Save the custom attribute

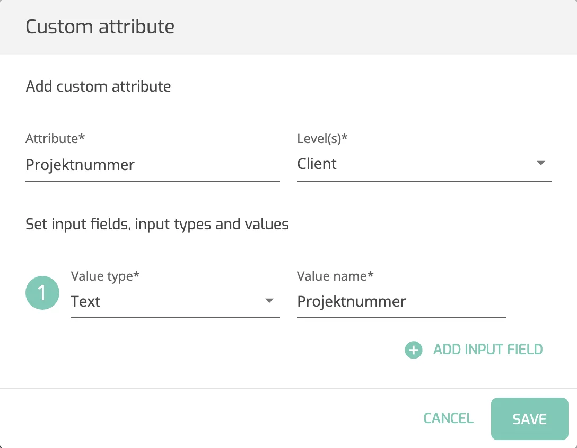click(529, 418)
